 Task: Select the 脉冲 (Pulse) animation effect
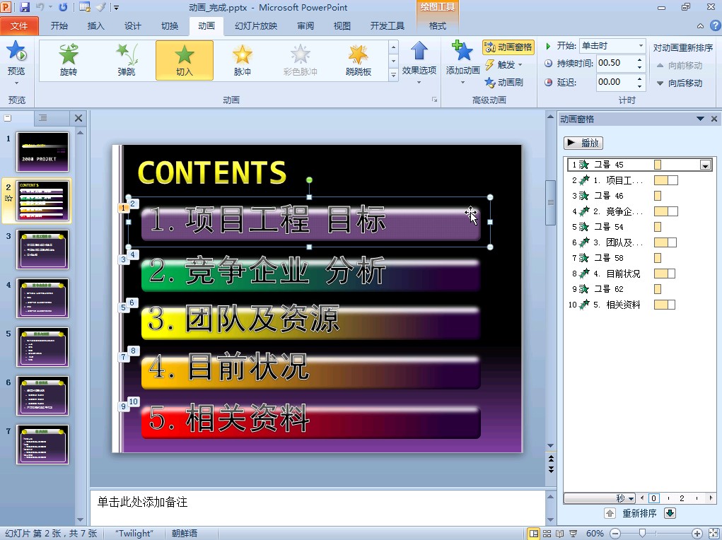point(243,60)
